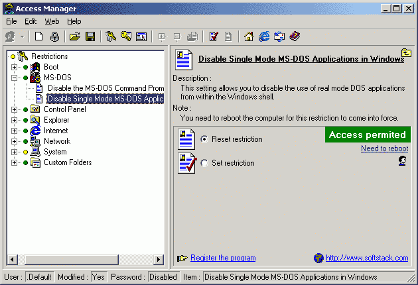Select the Reset restriction radio button
The image size is (418, 285).
point(204,139)
